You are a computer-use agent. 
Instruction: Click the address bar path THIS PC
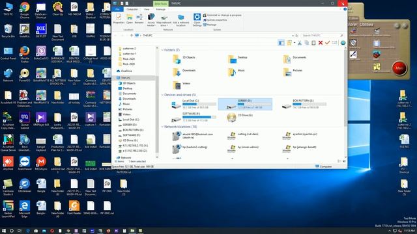[148, 35]
